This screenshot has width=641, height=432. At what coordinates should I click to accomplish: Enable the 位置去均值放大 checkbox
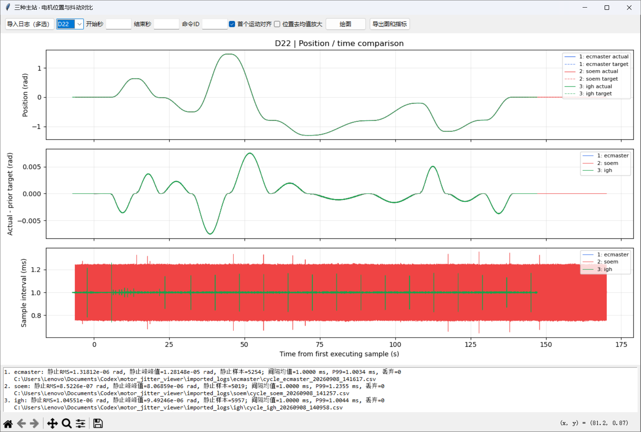pyautogui.click(x=277, y=24)
